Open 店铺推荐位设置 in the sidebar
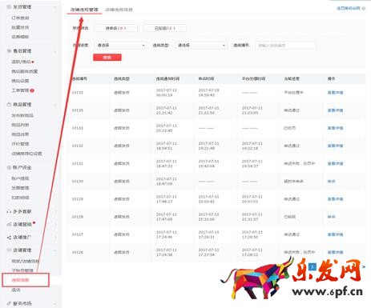Image resolution: width=371 pixels, height=308 pixels. point(26,154)
